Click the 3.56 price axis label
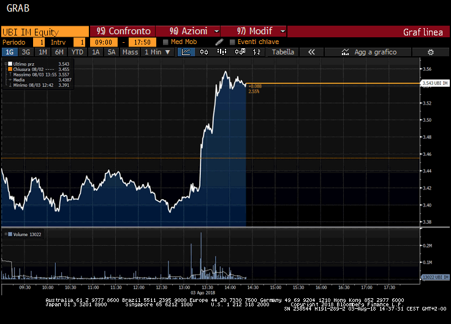Screen dimensions: 451x324 click(427, 69)
